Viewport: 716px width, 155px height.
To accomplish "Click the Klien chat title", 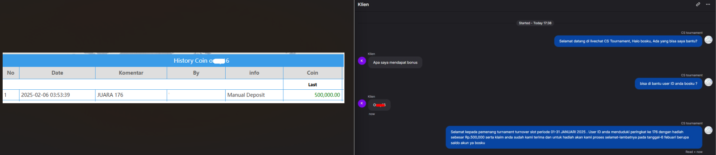I will click(363, 5).
